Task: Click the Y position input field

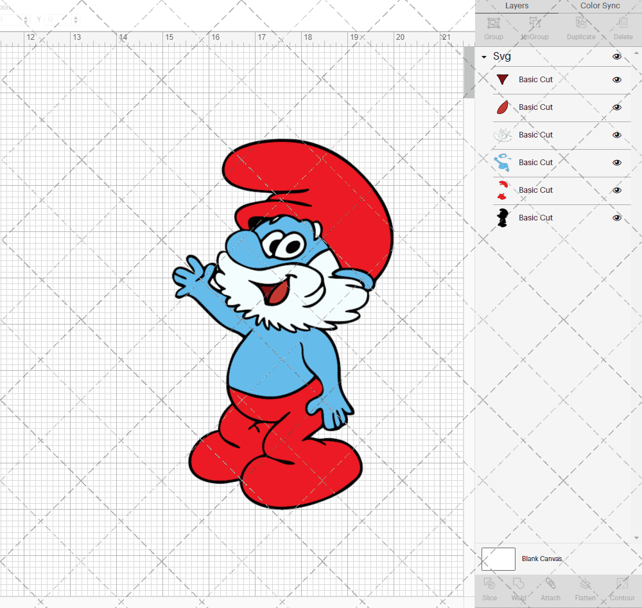Action: [x=57, y=19]
